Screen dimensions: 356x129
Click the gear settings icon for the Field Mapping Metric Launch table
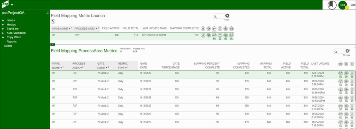(x=227, y=16)
